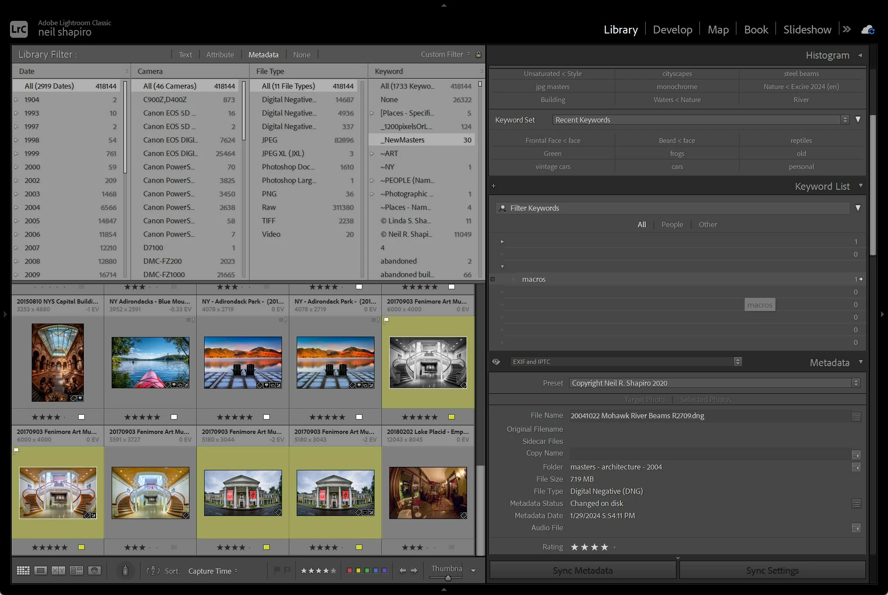888x595 pixels.
Task: Switch to Grid view icon
Action: [23, 571]
